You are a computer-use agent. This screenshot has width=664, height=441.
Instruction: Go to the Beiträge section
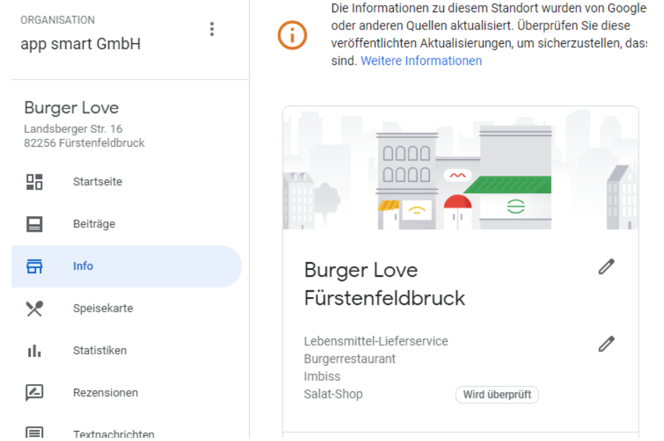[94, 224]
